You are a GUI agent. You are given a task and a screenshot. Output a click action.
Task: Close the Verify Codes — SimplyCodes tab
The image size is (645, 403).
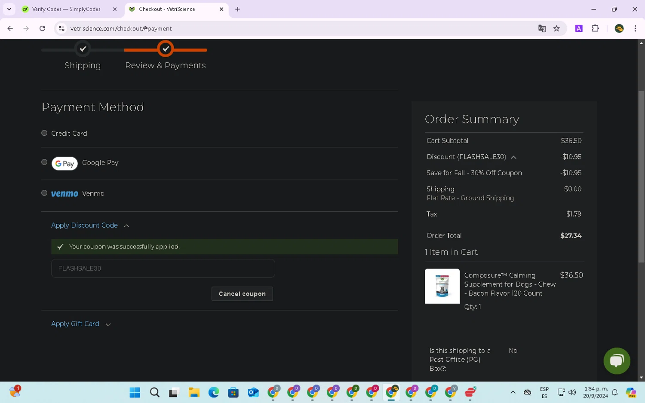point(115,9)
